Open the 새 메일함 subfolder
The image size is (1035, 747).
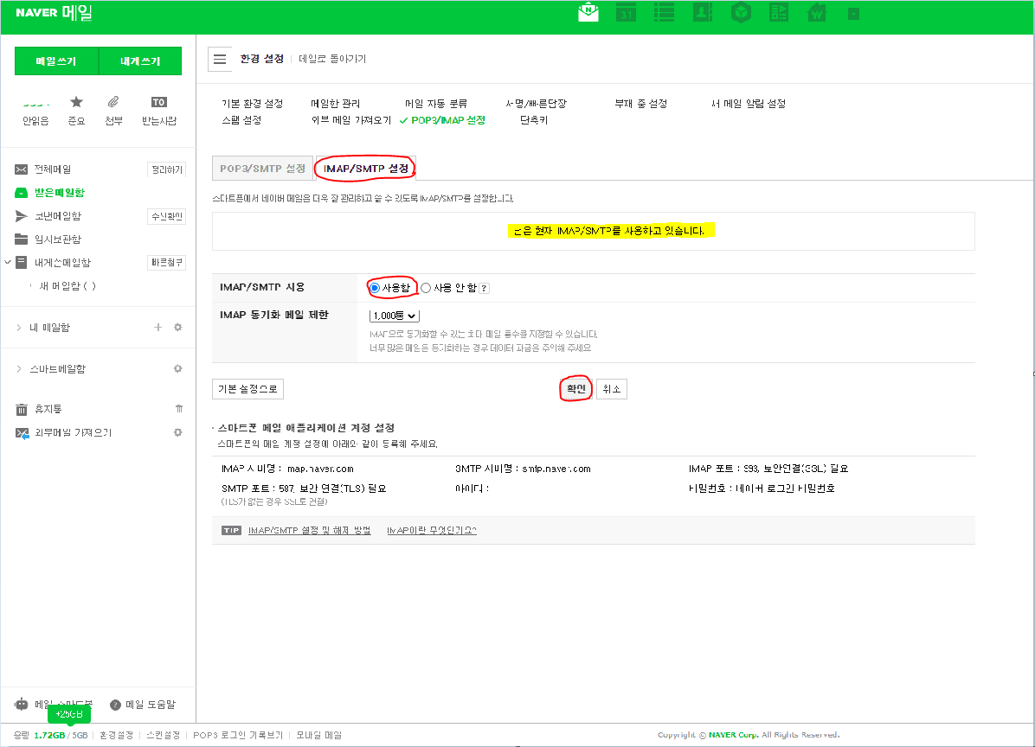pyautogui.click(x=67, y=286)
